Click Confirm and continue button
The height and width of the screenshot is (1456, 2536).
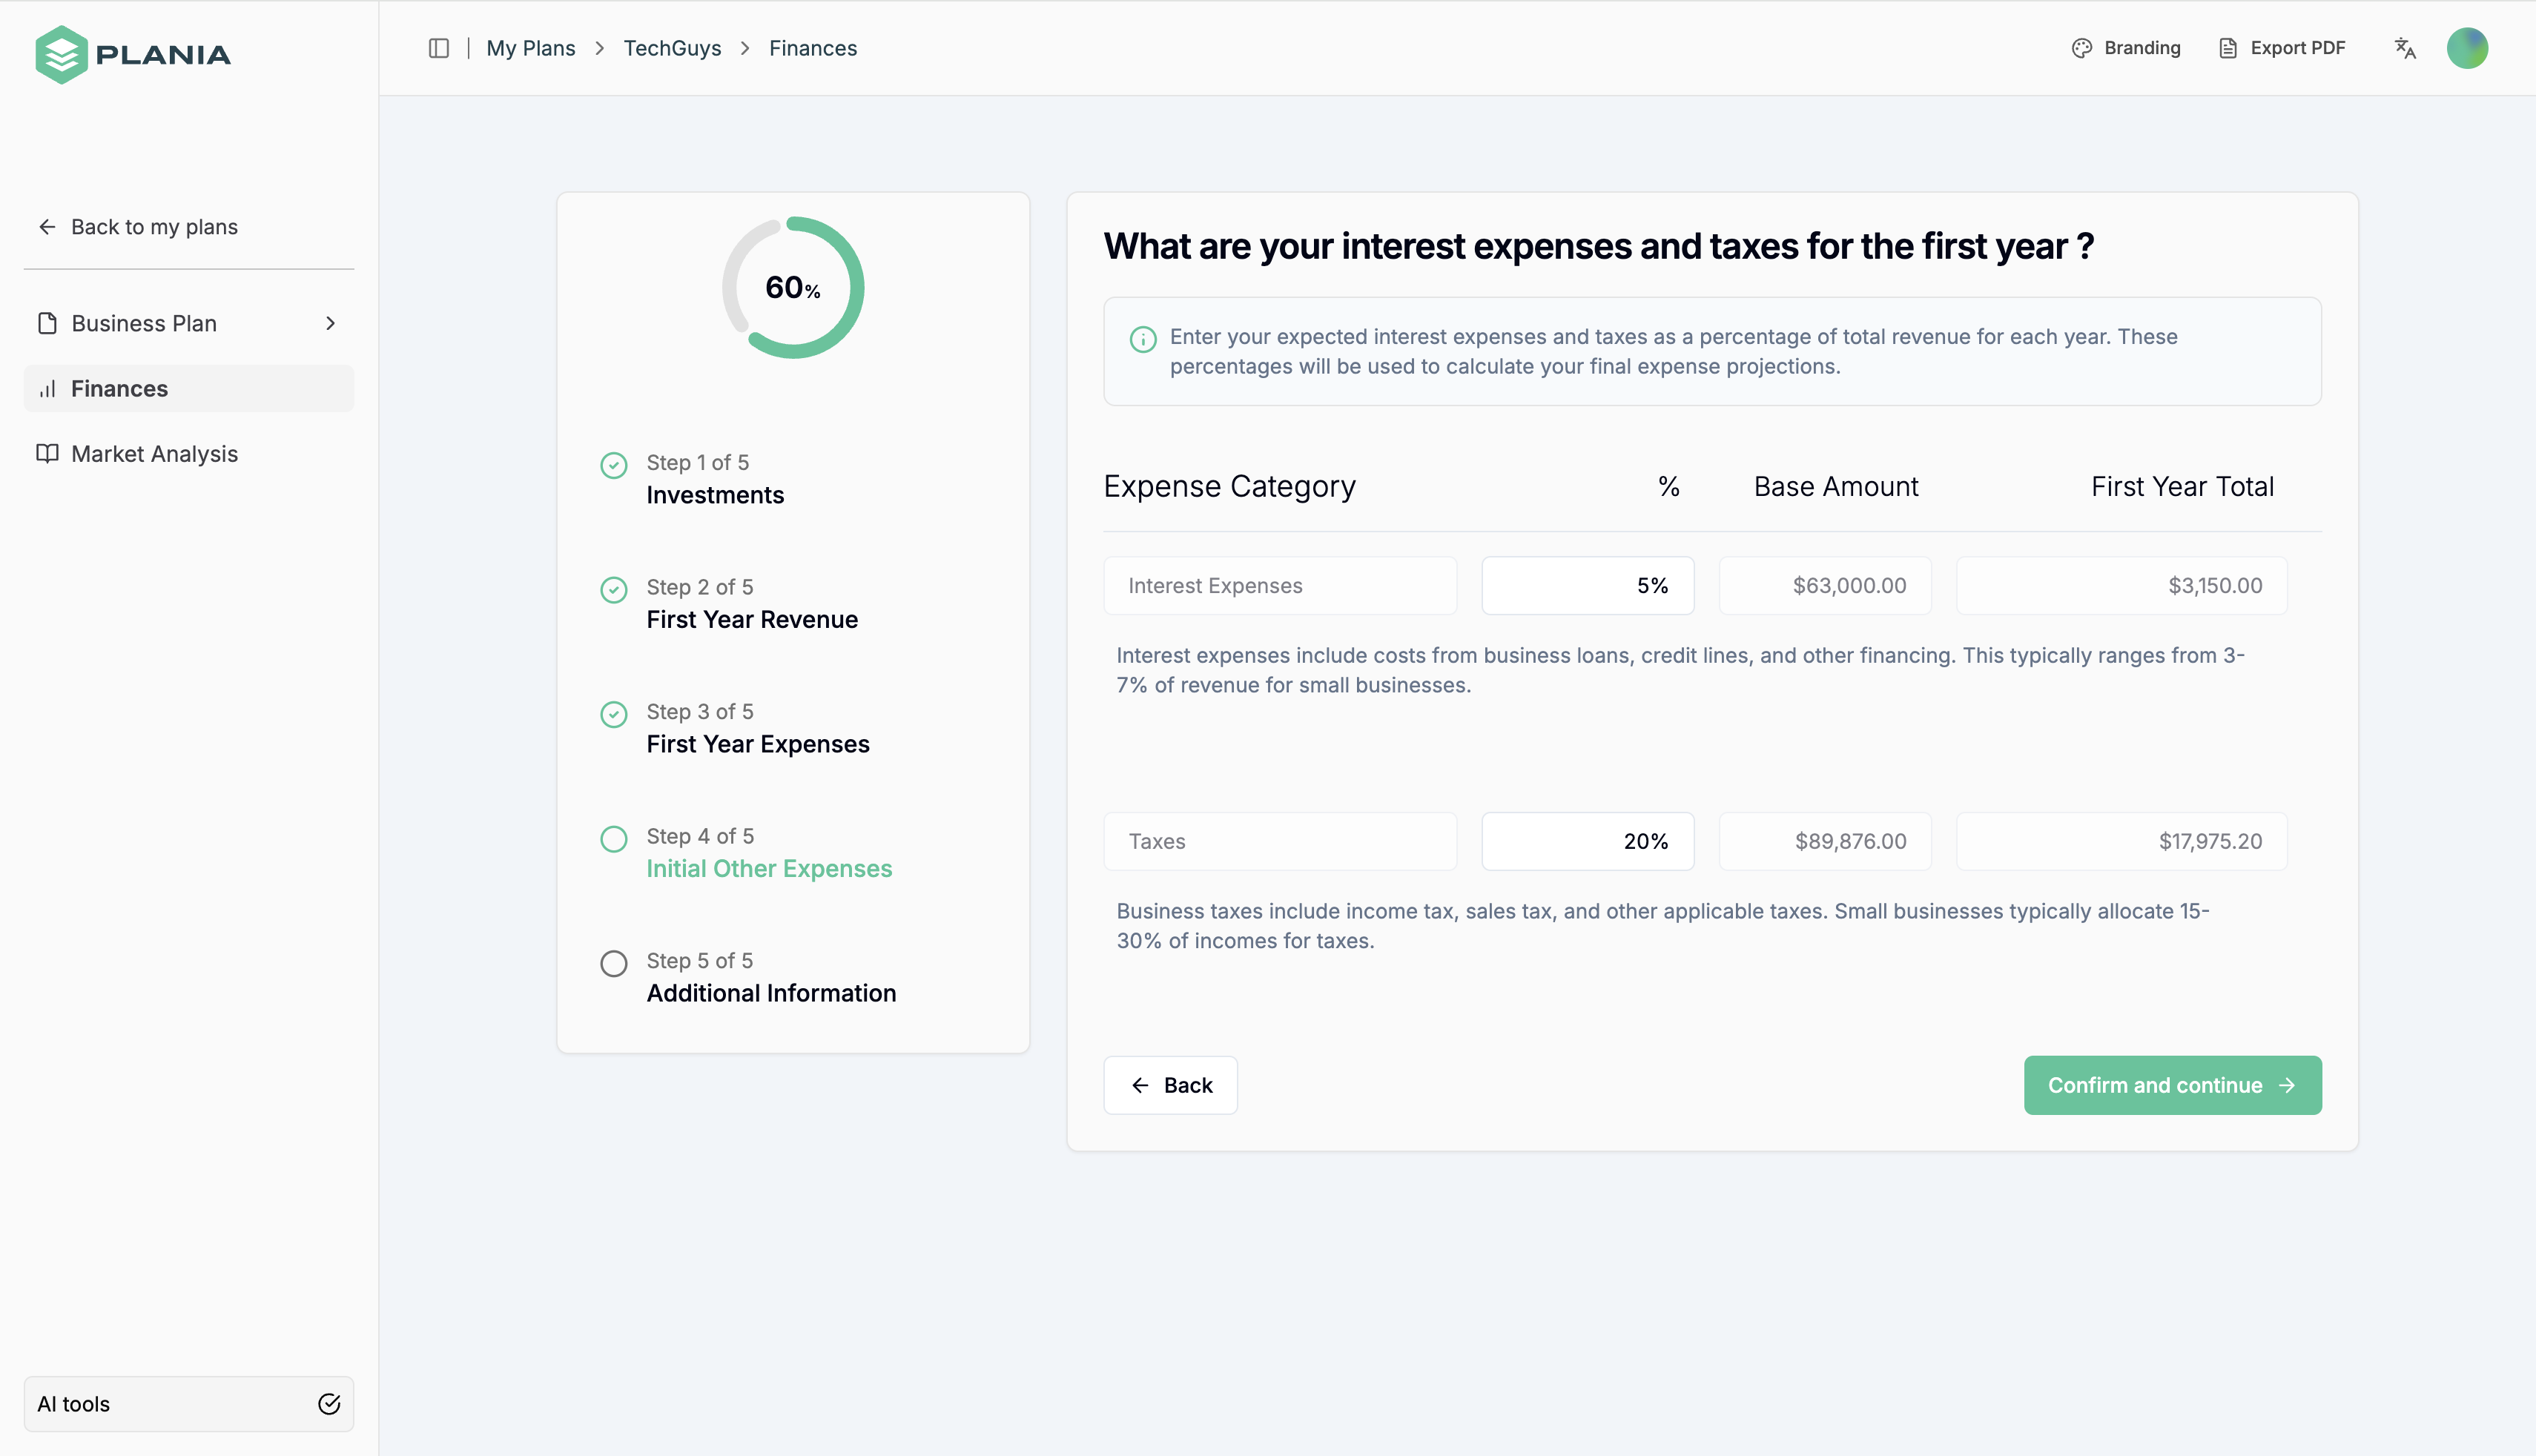point(2172,1085)
